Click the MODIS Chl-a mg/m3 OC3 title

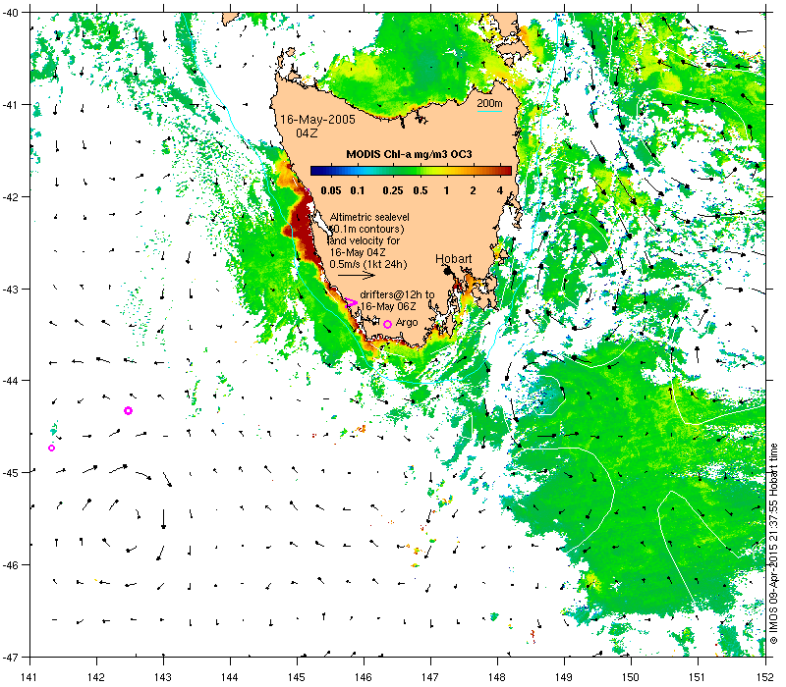409,154
